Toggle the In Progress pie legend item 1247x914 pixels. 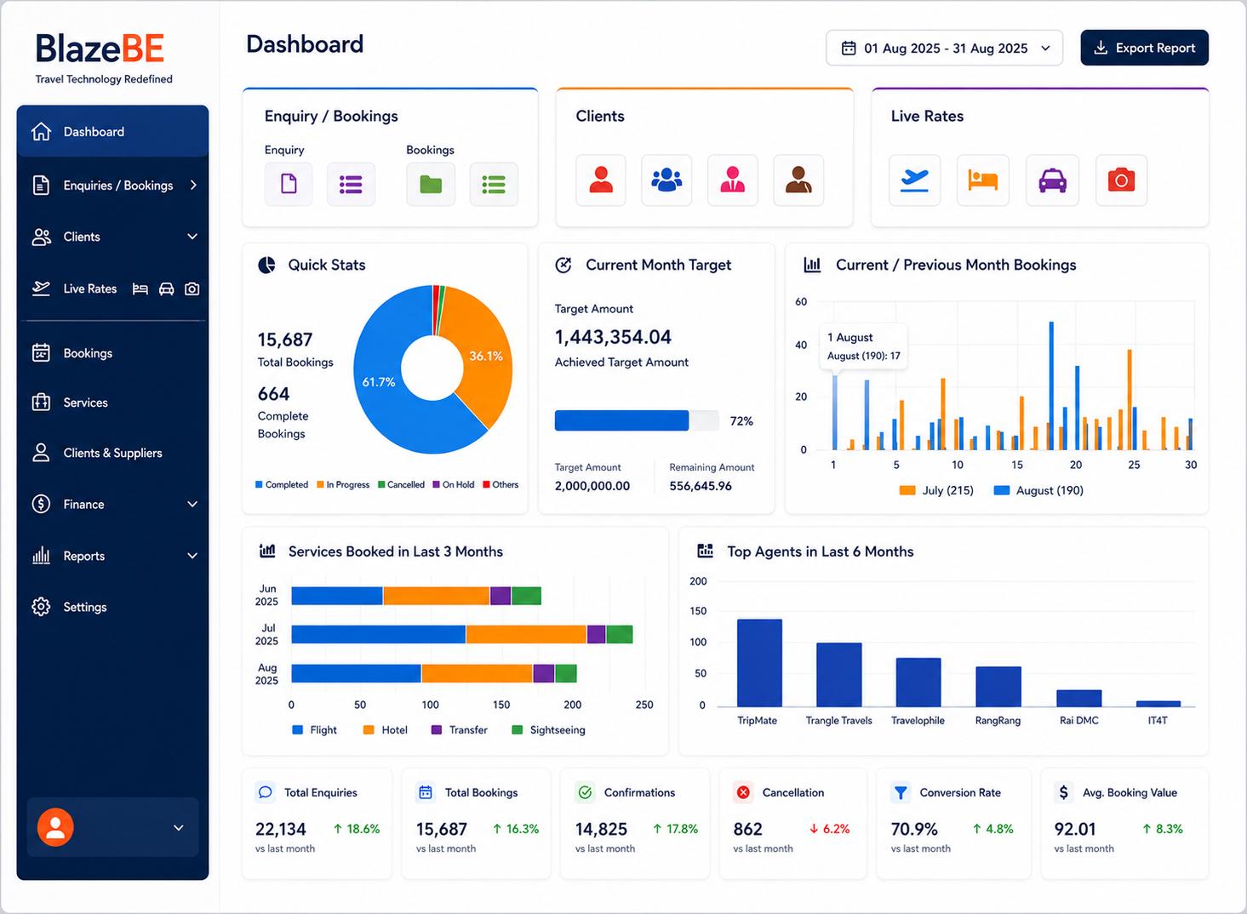(343, 484)
